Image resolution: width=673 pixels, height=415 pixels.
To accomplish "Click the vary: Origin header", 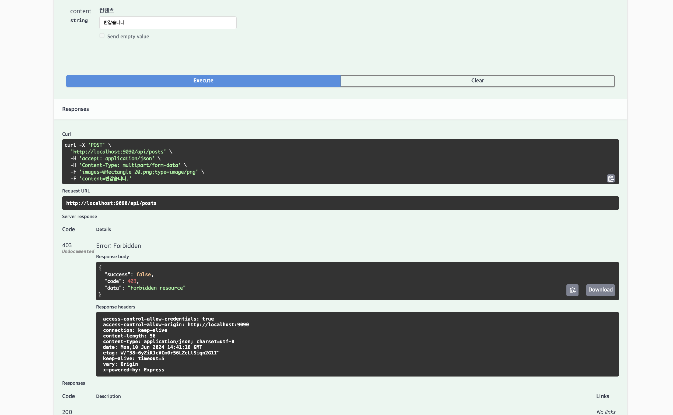I will pos(121,364).
